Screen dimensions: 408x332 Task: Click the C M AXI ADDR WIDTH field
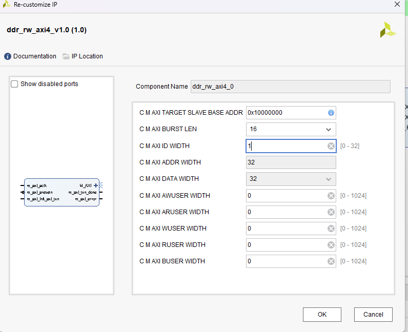[291, 162]
